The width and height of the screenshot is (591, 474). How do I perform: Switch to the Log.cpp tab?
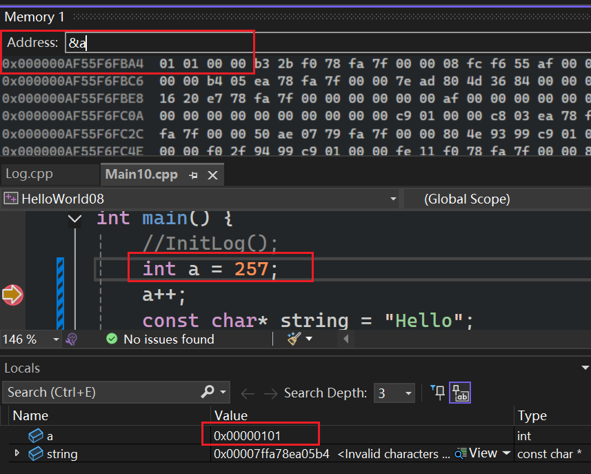coord(29,175)
